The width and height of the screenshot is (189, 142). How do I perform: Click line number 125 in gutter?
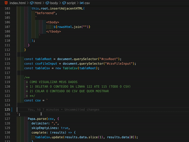click(x=7, y=109)
